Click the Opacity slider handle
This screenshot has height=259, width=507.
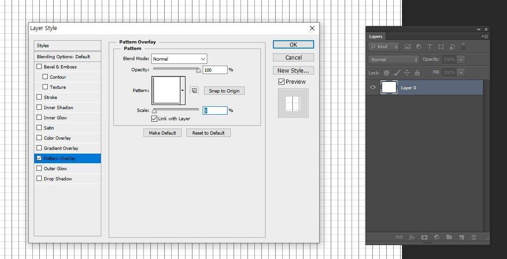[x=198, y=70]
